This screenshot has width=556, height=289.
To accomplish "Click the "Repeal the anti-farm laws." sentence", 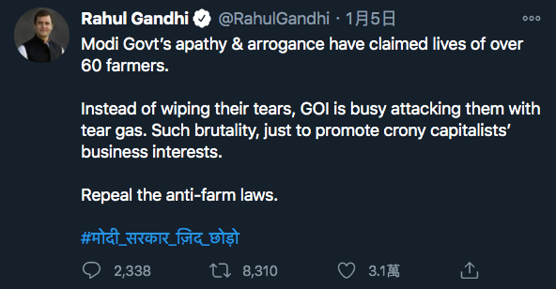I will coord(179,195).
